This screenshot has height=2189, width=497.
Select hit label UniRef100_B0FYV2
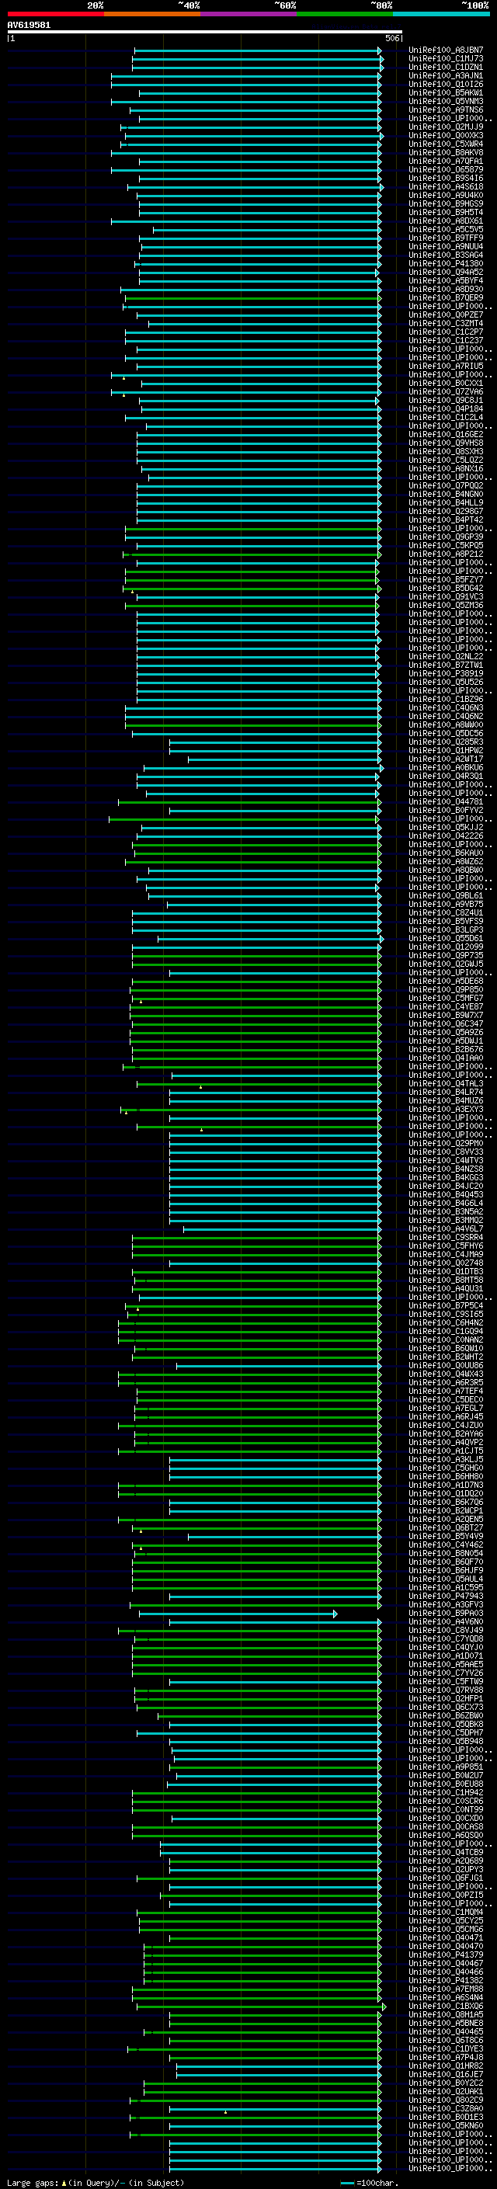coord(446,811)
